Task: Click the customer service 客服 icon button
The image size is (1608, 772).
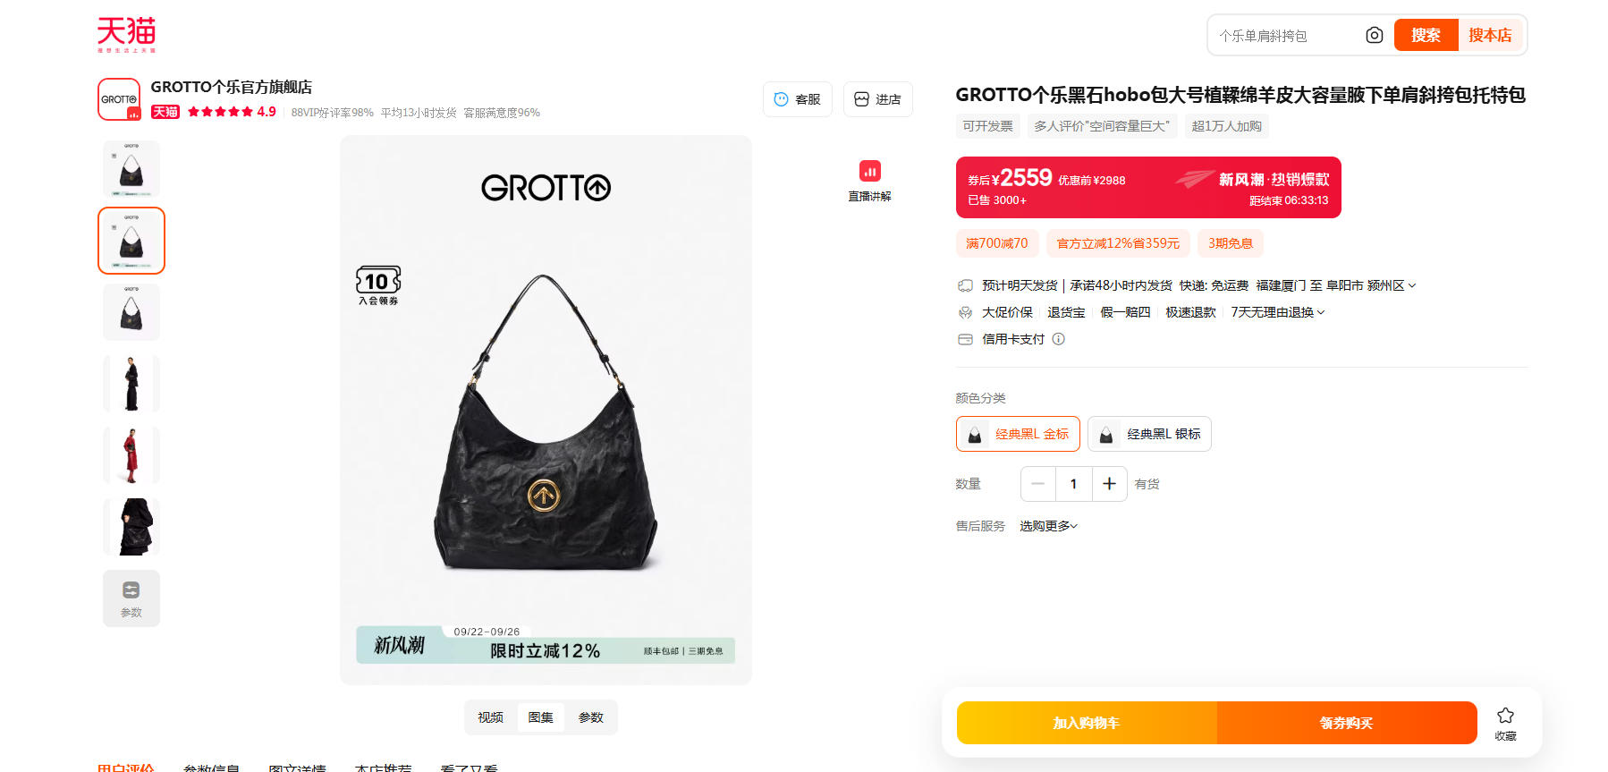Action: pos(797,99)
